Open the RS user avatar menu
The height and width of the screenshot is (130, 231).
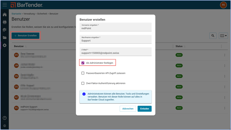tap(223, 5)
